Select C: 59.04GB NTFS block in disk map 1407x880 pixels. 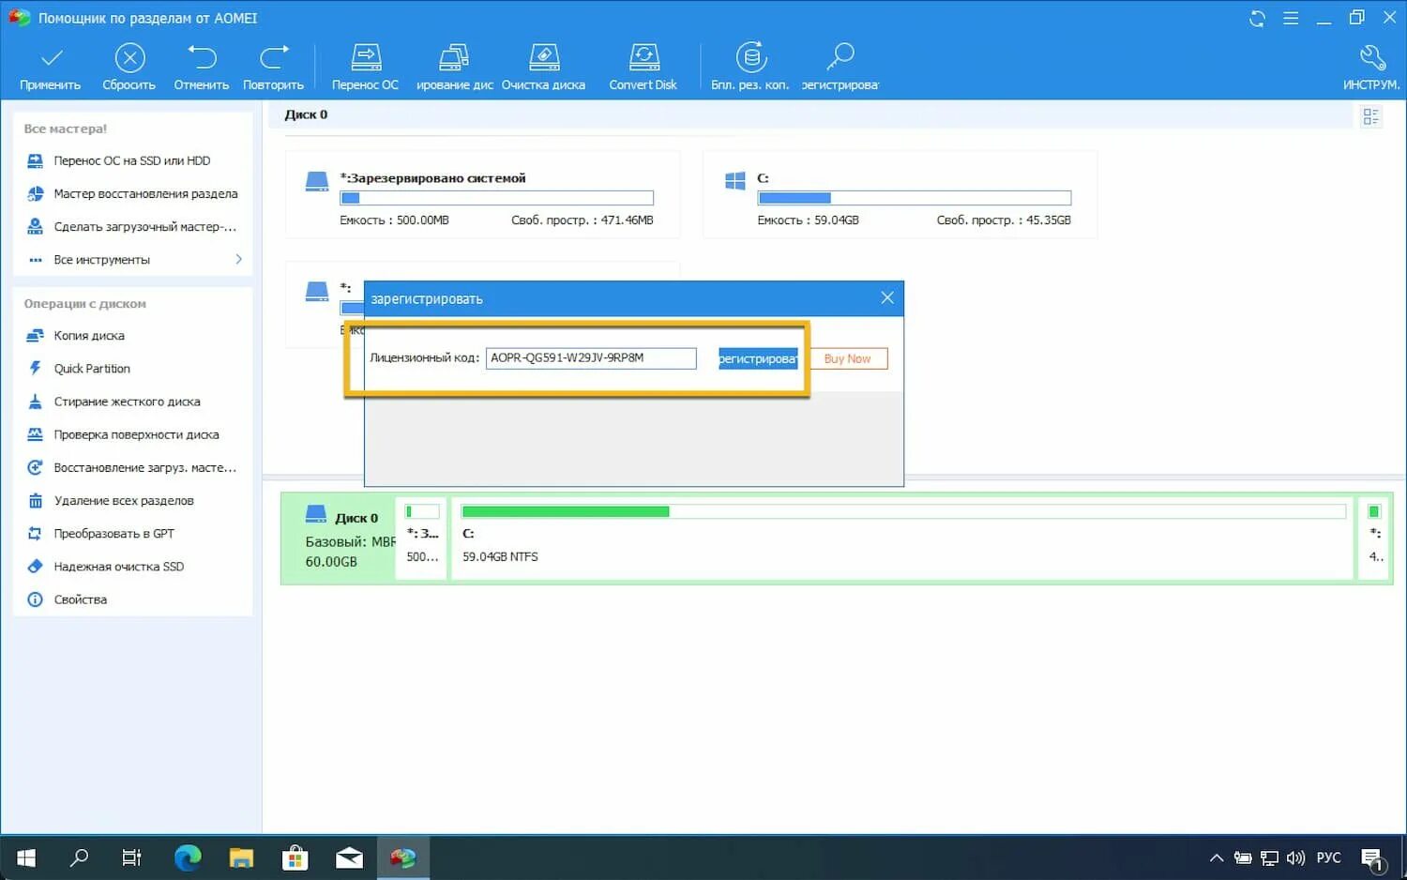click(903, 538)
